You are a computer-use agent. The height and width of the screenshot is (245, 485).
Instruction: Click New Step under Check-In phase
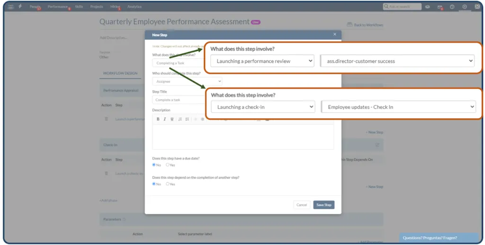coord(374,187)
